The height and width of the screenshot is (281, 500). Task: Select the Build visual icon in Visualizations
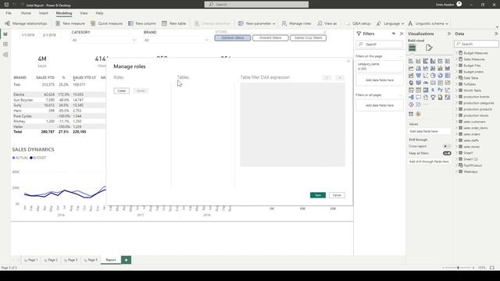pos(412,48)
